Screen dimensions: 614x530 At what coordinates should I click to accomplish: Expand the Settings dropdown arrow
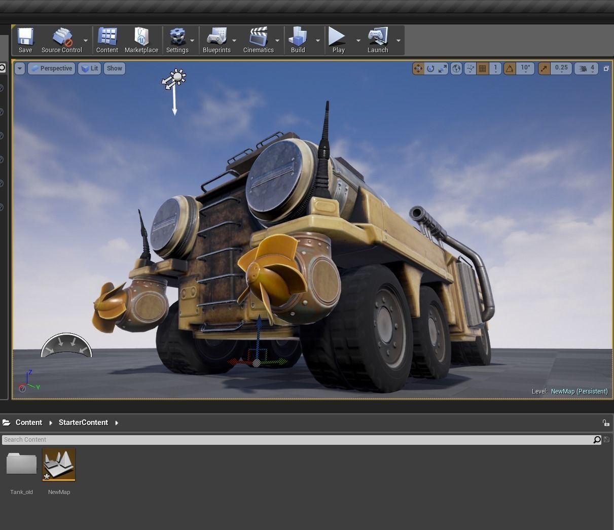192,41
